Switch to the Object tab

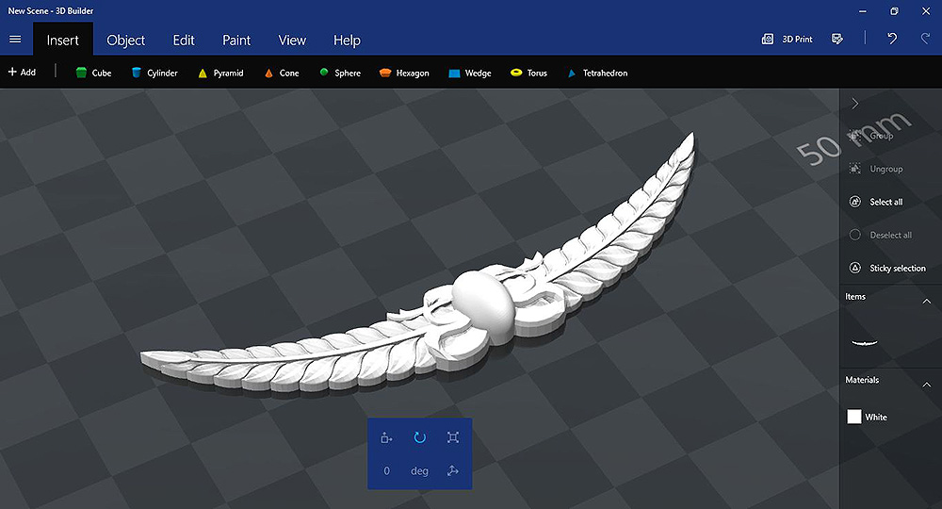pyautogui.click(x=126, y=40)
